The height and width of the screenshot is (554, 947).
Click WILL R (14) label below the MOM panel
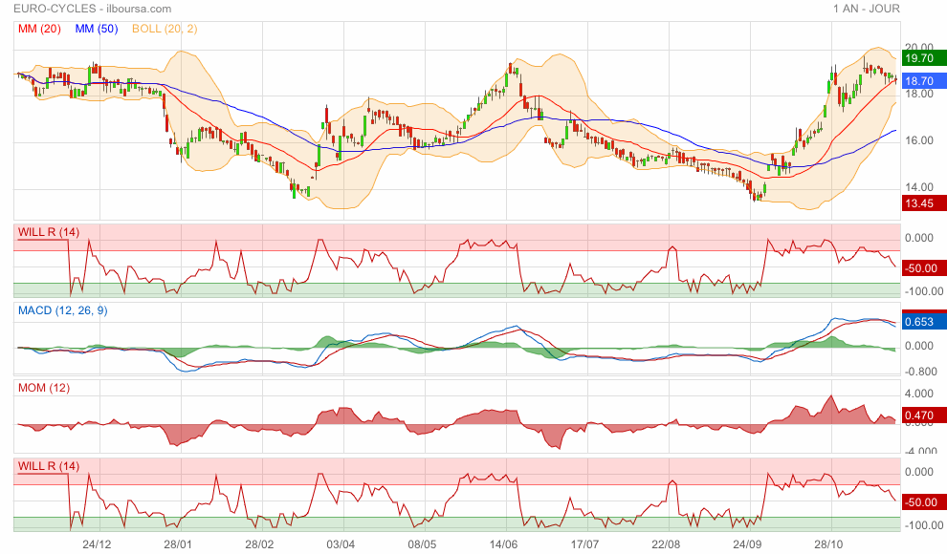pyautogui.click(x=49, y=466)
